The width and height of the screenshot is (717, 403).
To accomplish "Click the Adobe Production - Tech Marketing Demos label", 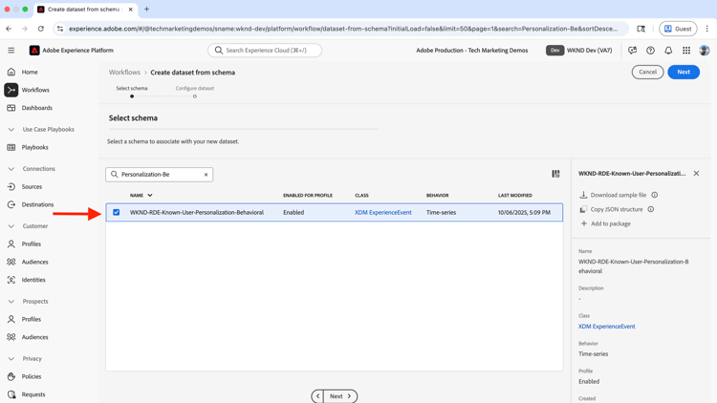I will coord(472,51).
